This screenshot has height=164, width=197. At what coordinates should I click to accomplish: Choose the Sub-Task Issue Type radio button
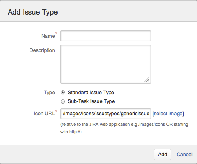[63, 101]
